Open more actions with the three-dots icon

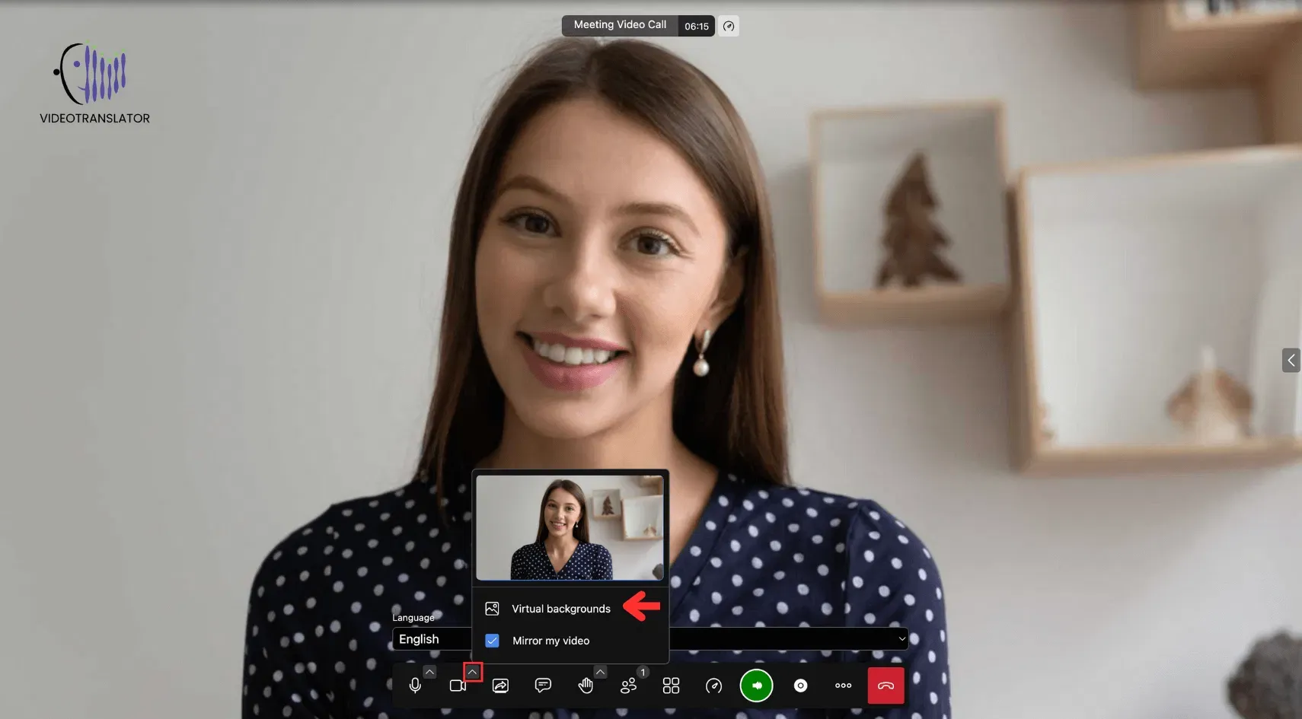843,686
